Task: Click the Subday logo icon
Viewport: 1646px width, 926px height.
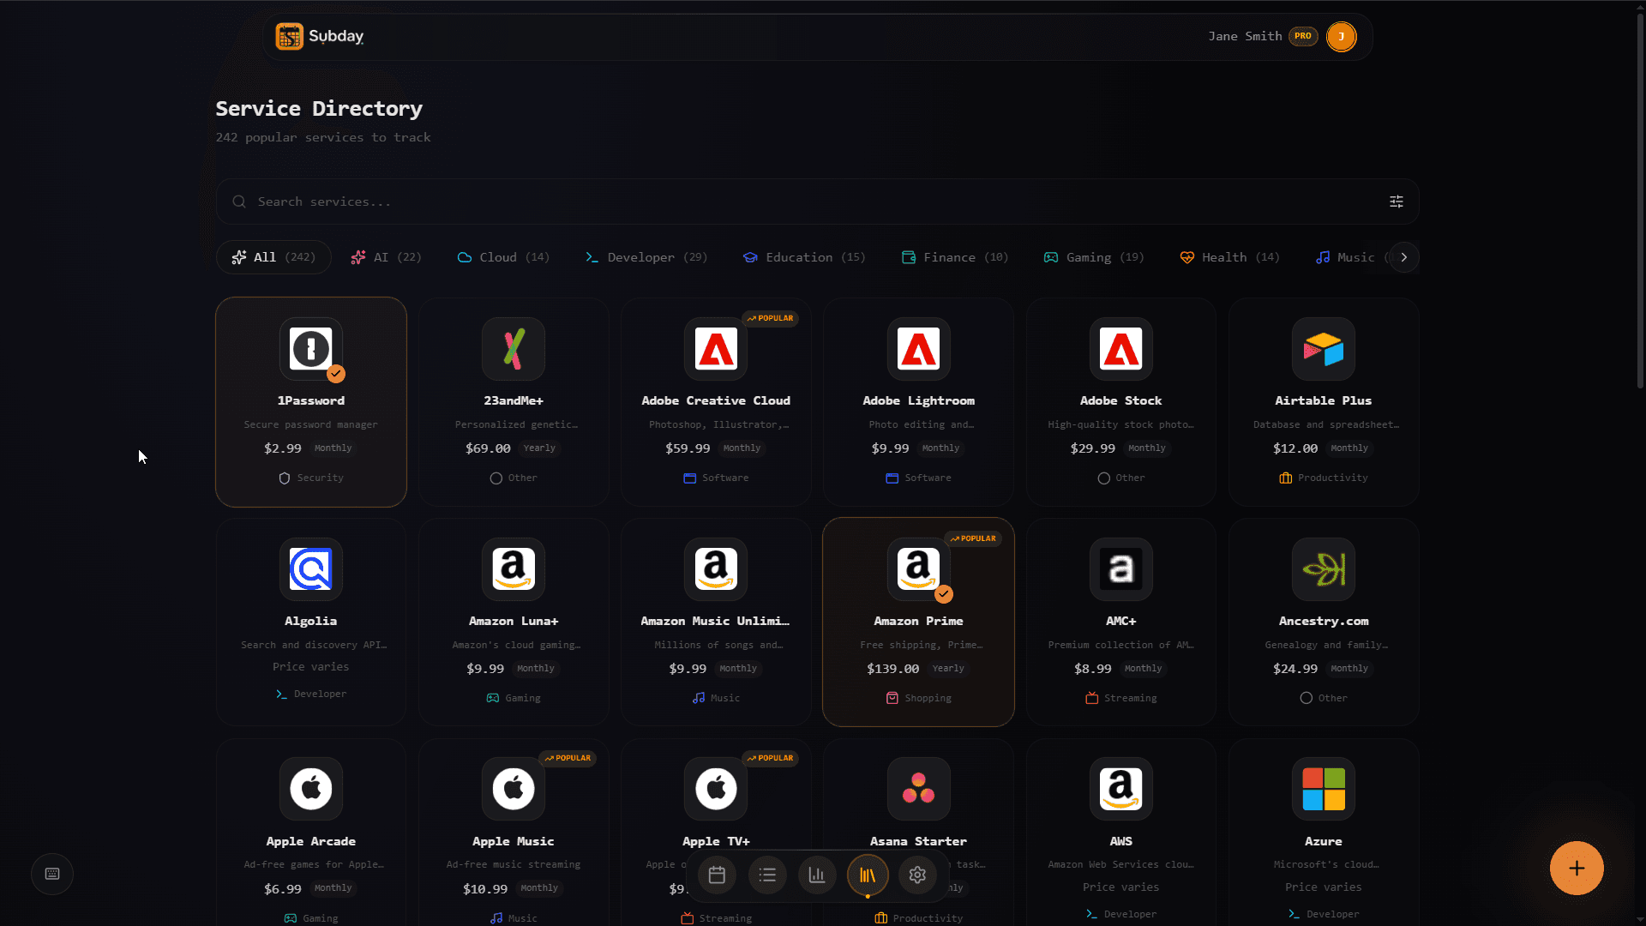Action: click(289, 36)
